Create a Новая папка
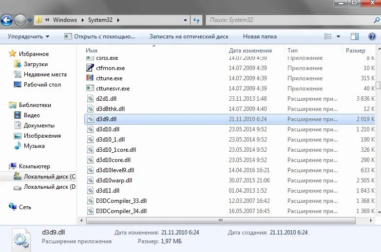 [260, 36]
